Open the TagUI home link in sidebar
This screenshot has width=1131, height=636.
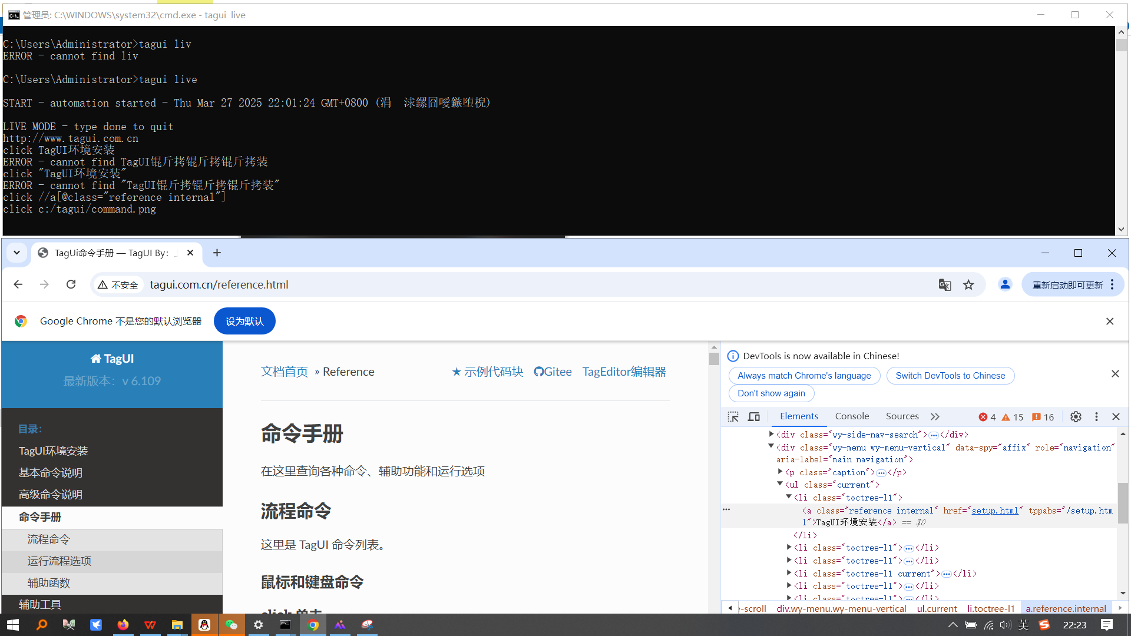pos(112,359)
